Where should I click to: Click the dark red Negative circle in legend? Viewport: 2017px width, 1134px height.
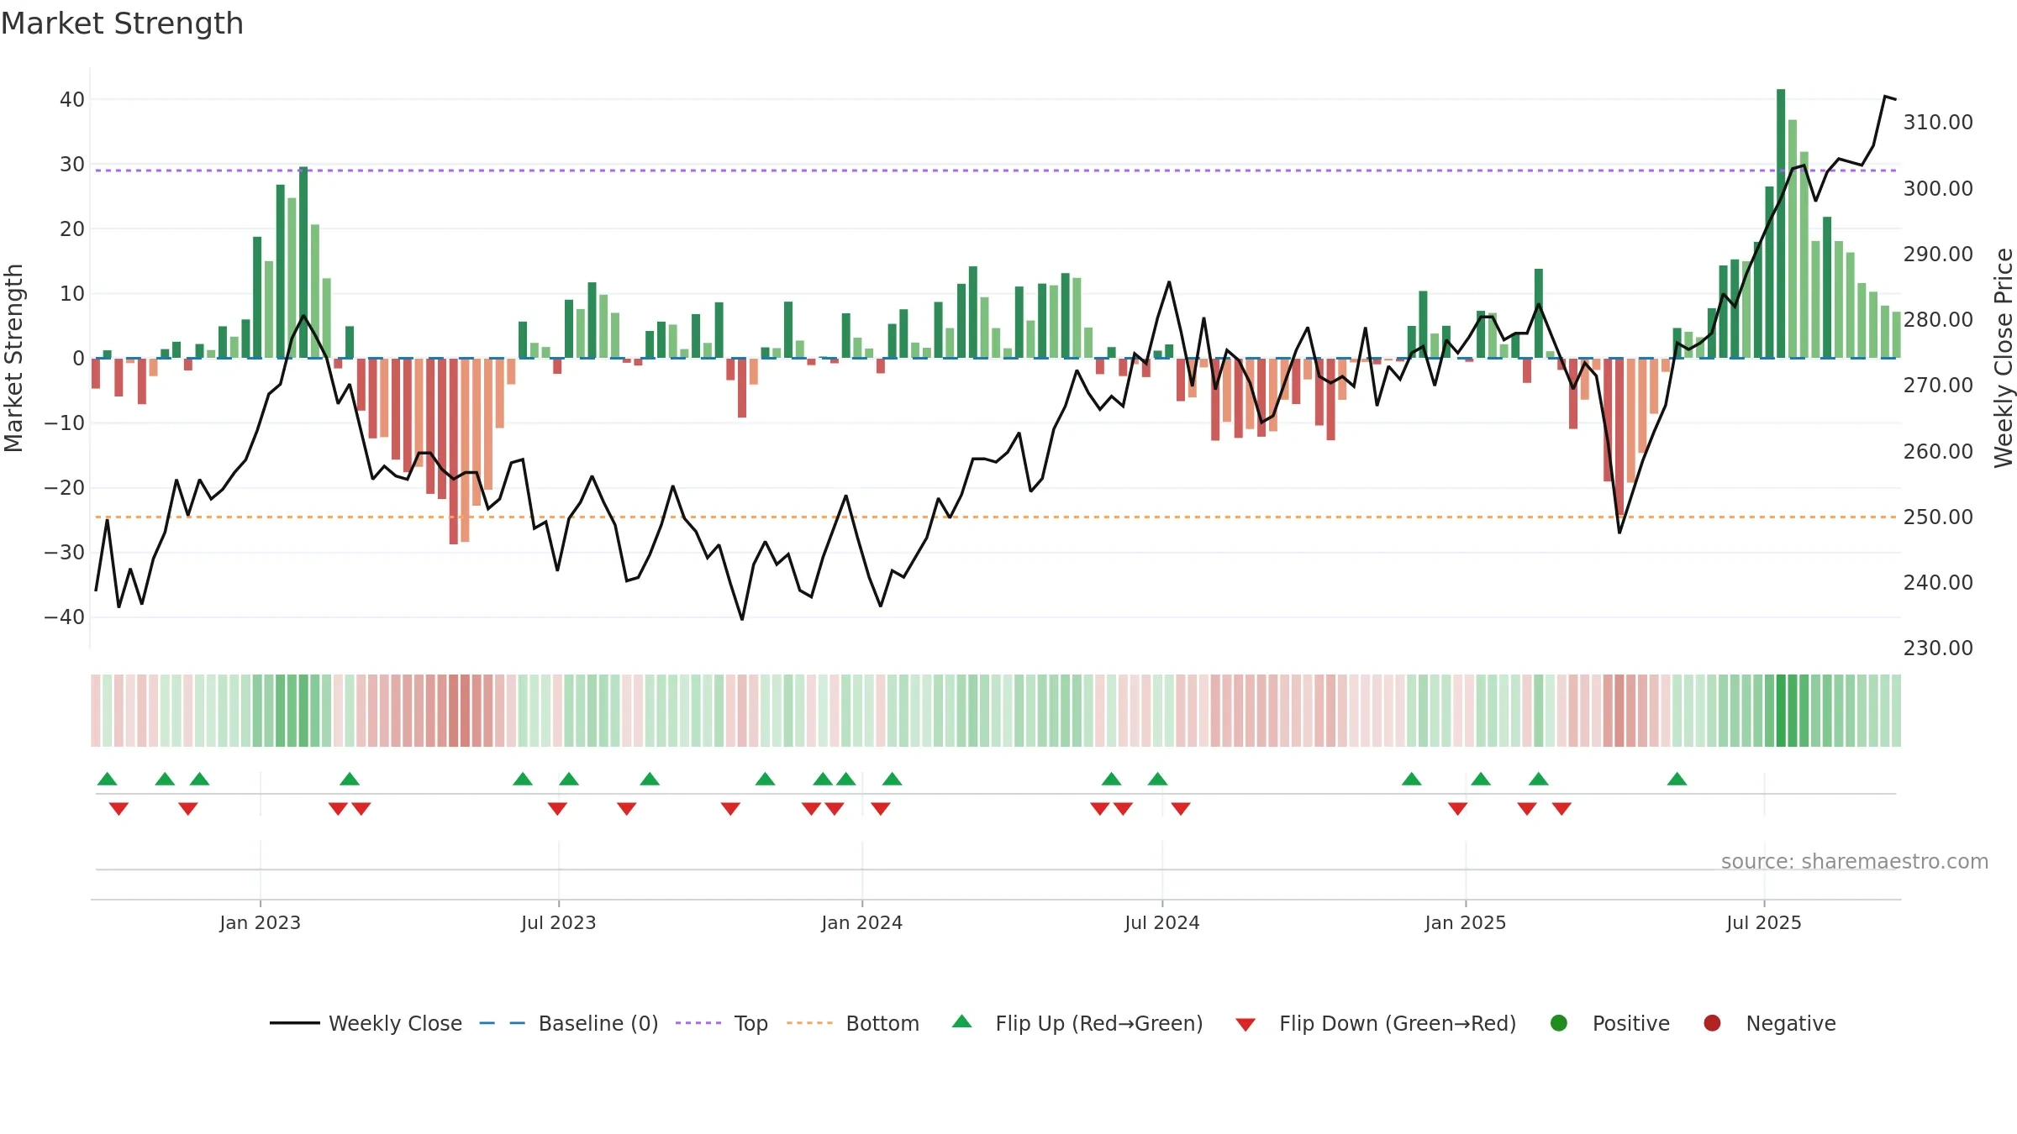pos(1712,1023)
